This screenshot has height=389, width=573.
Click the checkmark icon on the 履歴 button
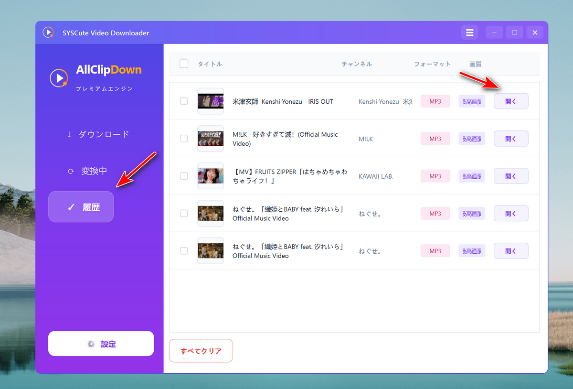tap(71, 206)
